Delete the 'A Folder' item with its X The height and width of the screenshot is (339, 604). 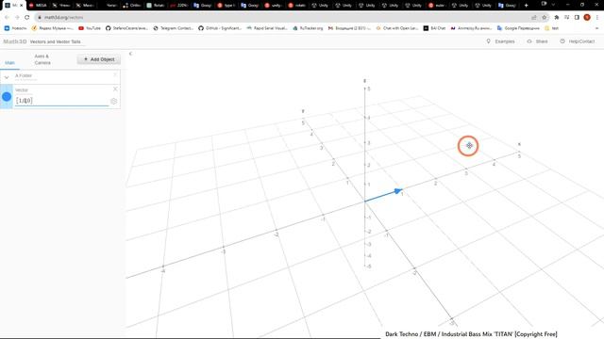[115, 74]
